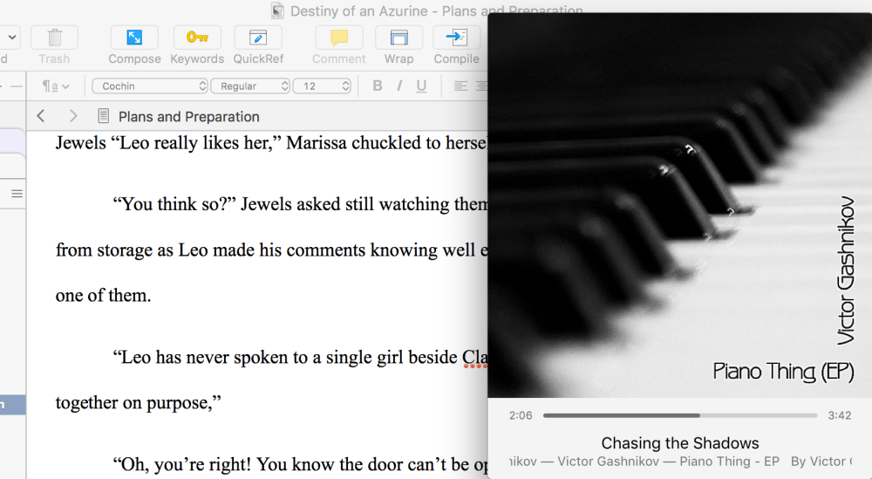Go forward in document history

73,116
